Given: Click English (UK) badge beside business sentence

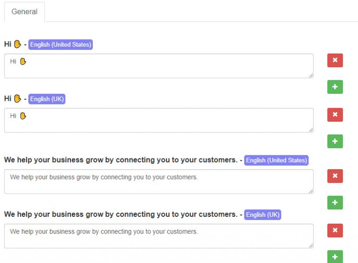Looking at the screenshot, I should pyautogui.click(x=262, y=215).
